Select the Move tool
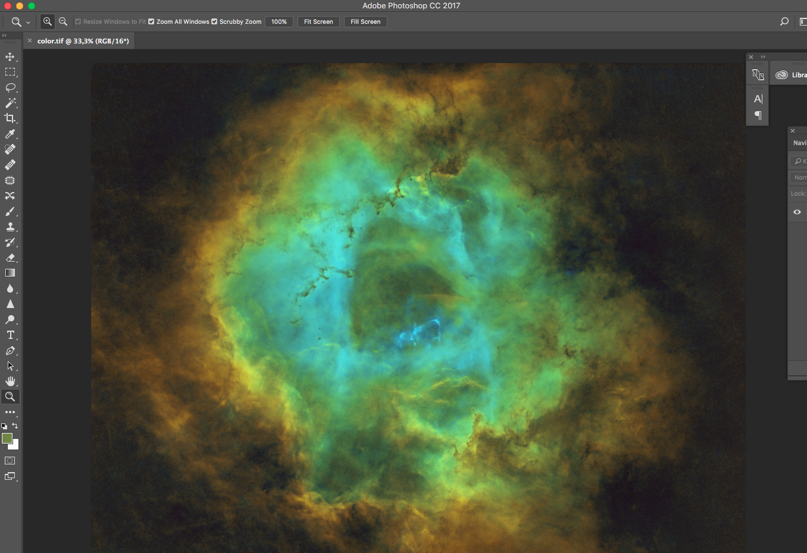This screenshot has width=807, height=553. click(10, 56)
